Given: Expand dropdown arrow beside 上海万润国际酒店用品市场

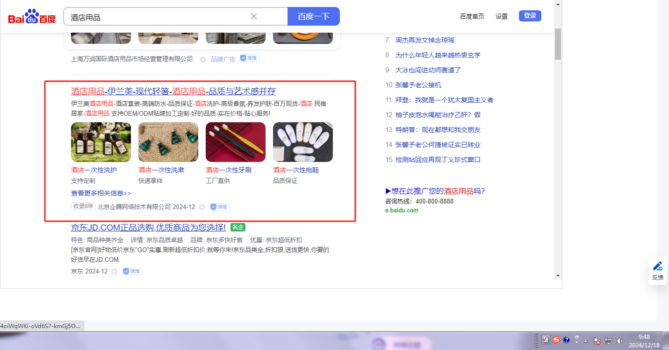Looking at the screenshot, I should pos(203,60).
